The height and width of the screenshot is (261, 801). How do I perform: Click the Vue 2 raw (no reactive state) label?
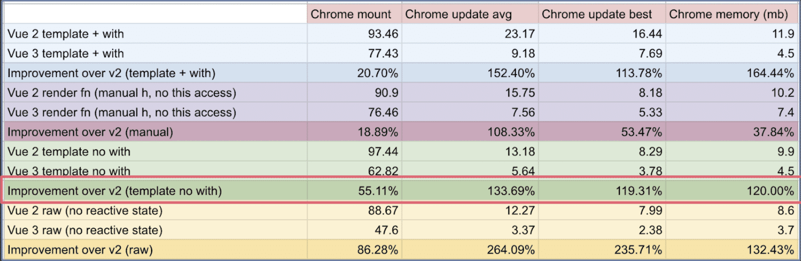click(155, 211)
